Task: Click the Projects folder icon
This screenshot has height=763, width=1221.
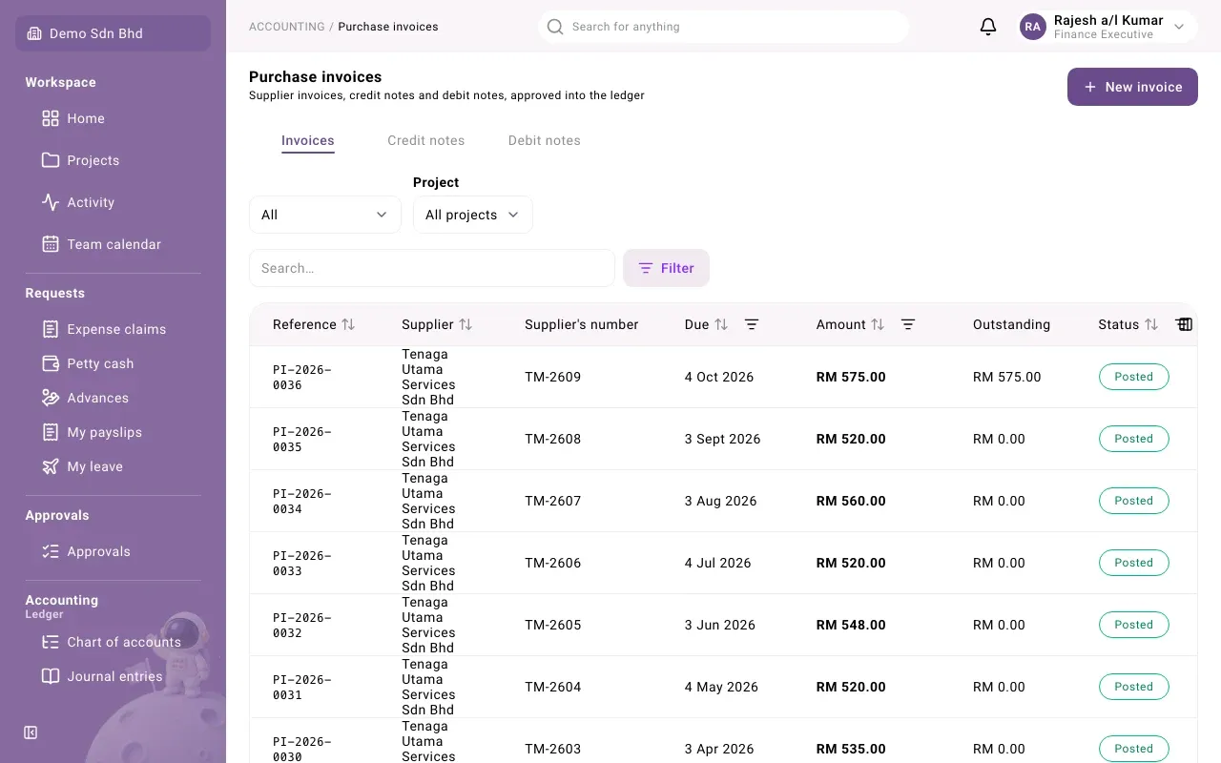Action: [x=51, y=160]
